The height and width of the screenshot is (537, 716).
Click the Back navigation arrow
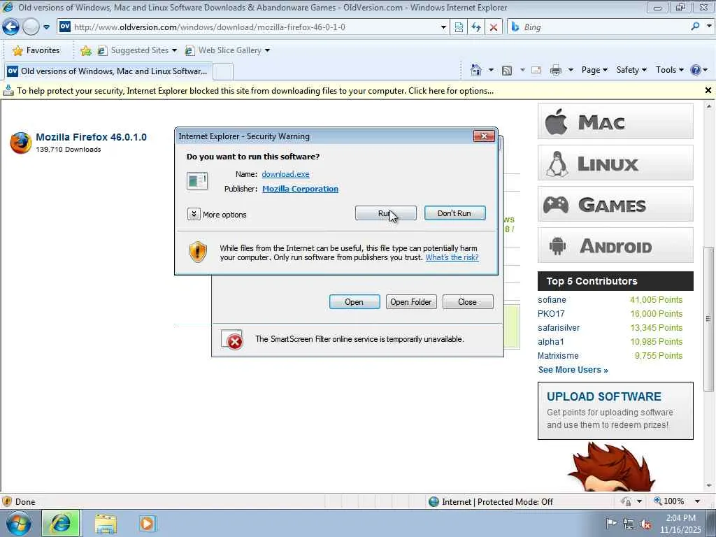coord(10,27)
